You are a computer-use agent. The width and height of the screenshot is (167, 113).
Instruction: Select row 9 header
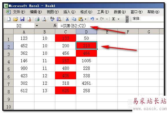[8, 98]
